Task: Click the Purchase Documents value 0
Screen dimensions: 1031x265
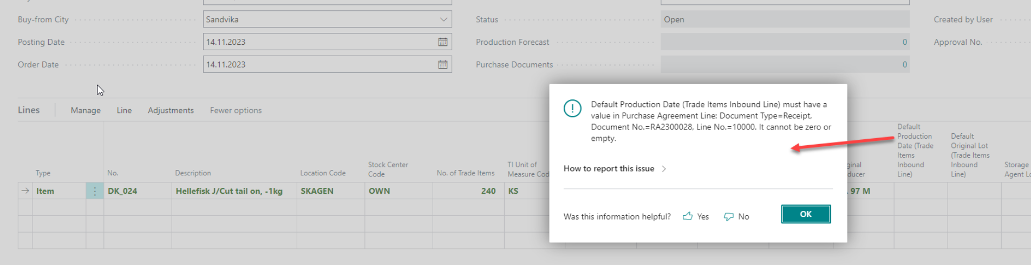Action: (x=904, y=65)
